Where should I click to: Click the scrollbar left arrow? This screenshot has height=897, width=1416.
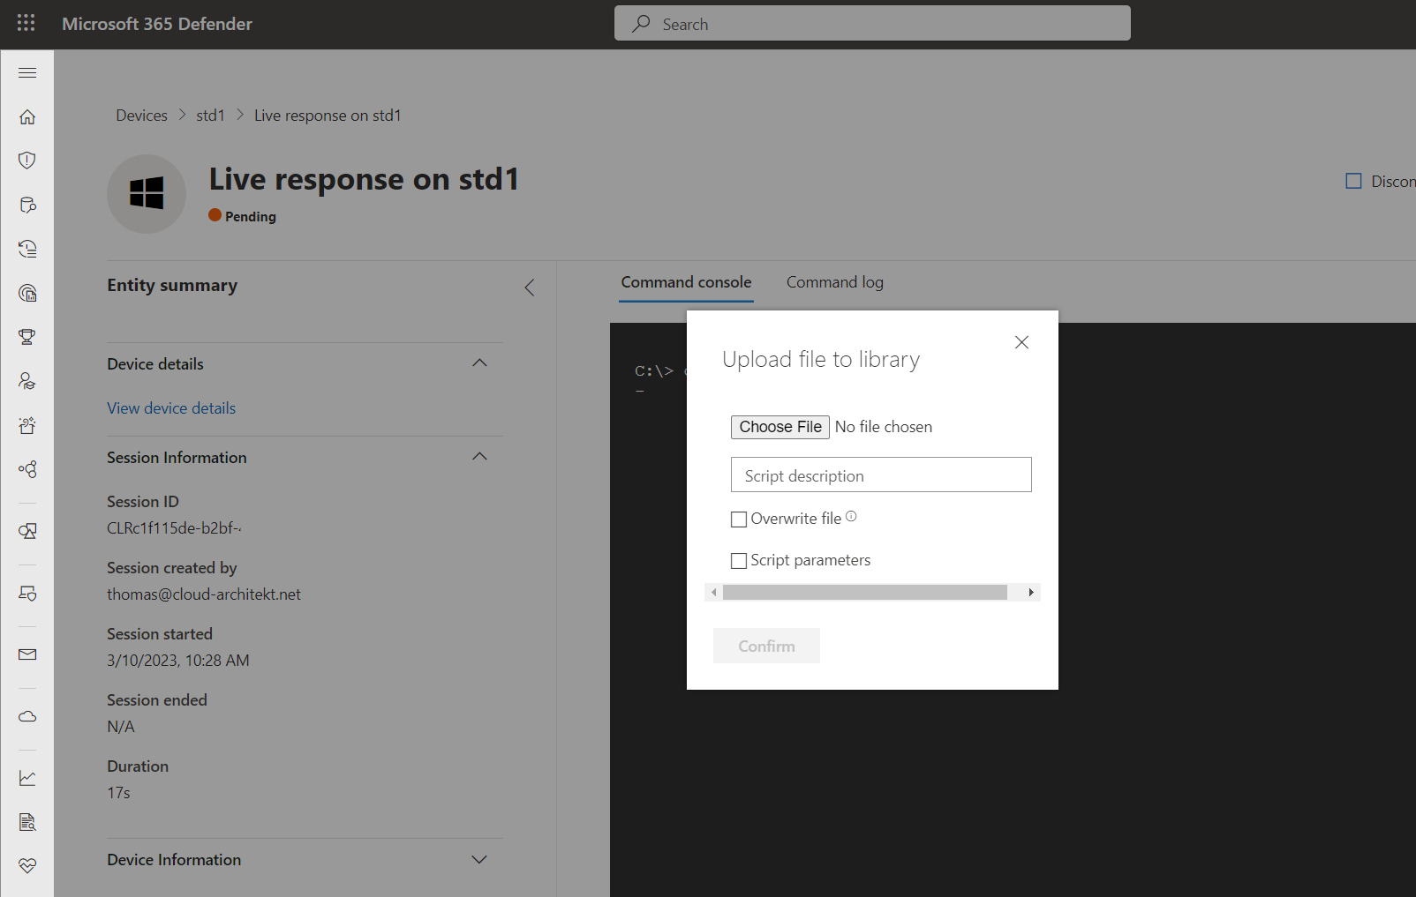click(713, 593)
